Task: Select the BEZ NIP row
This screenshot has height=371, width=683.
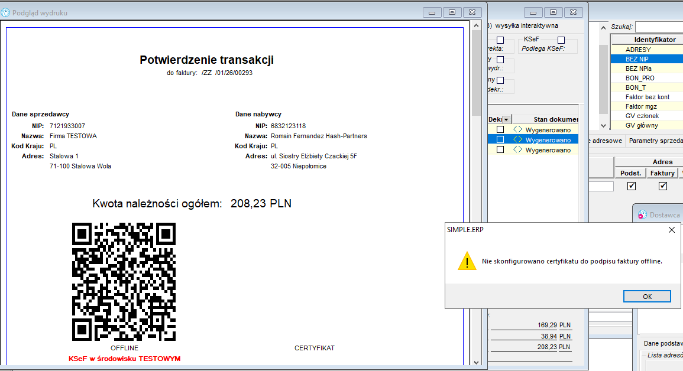Action: (x=648, y=59)
